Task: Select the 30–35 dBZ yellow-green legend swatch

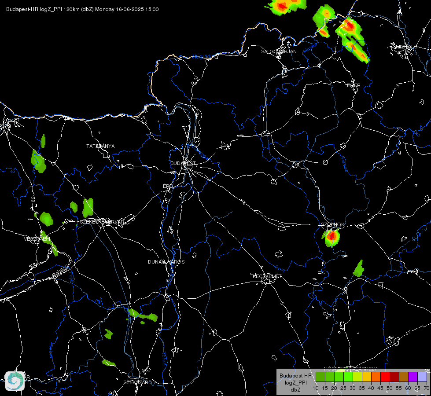Action: click(357, 377)
